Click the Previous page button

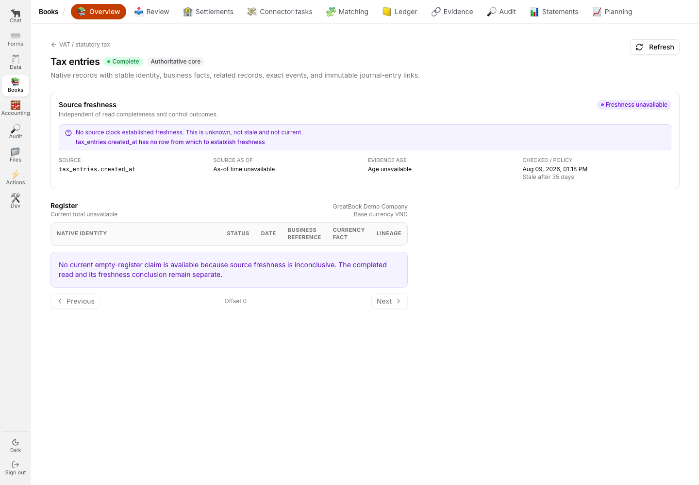75,301
